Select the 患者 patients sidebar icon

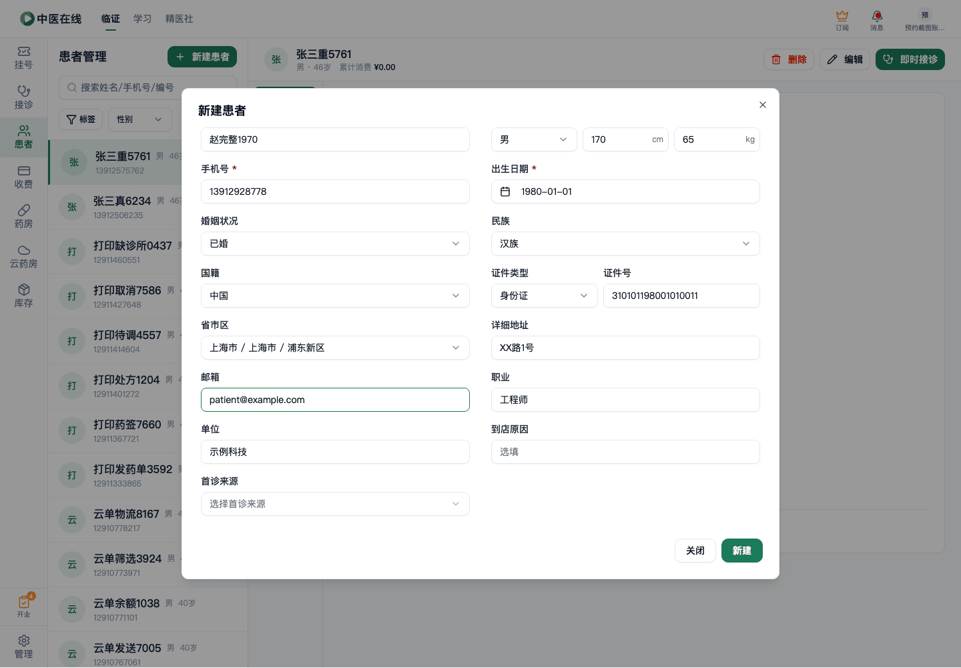[x=23, y=137]
